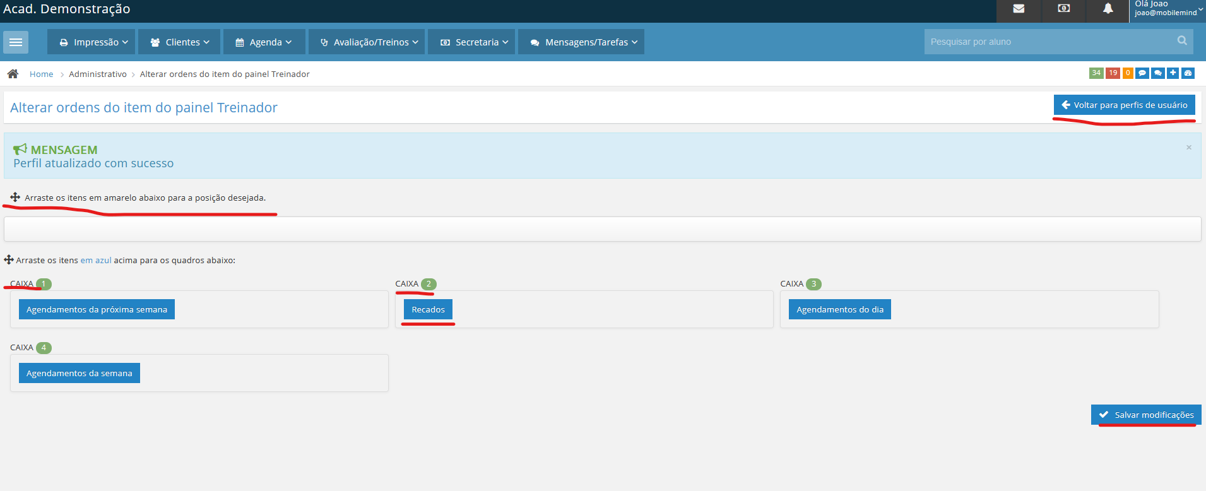Open the Agenda menu
This screenshot has width=1206, height=491.
pyautogui.click(x=264, y=42)
